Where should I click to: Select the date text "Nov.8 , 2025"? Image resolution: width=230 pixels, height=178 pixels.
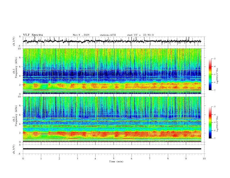pos(81,35)
